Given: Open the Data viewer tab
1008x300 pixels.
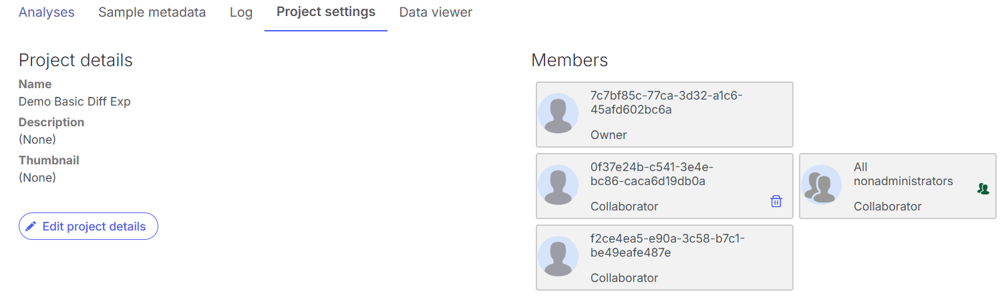Looking at the screenshot, I should click(436, 12).
